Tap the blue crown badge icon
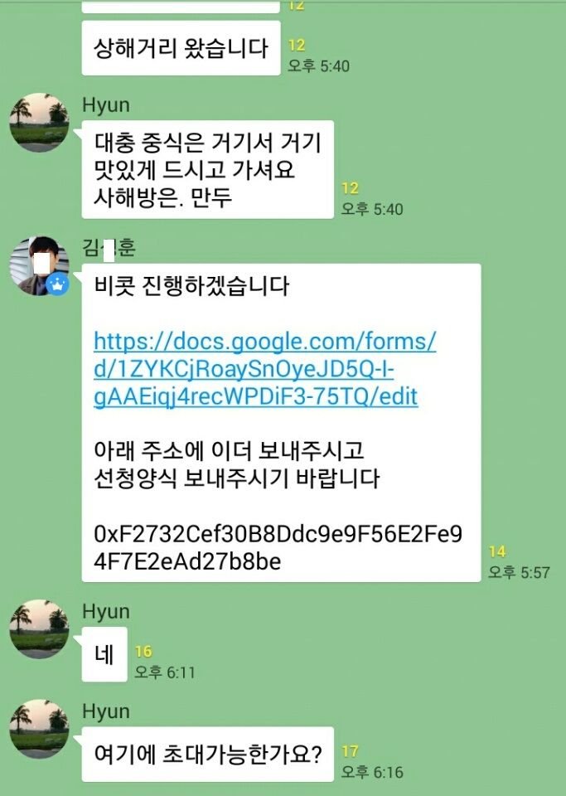This screenshot has width=566, height=796. 57,284
